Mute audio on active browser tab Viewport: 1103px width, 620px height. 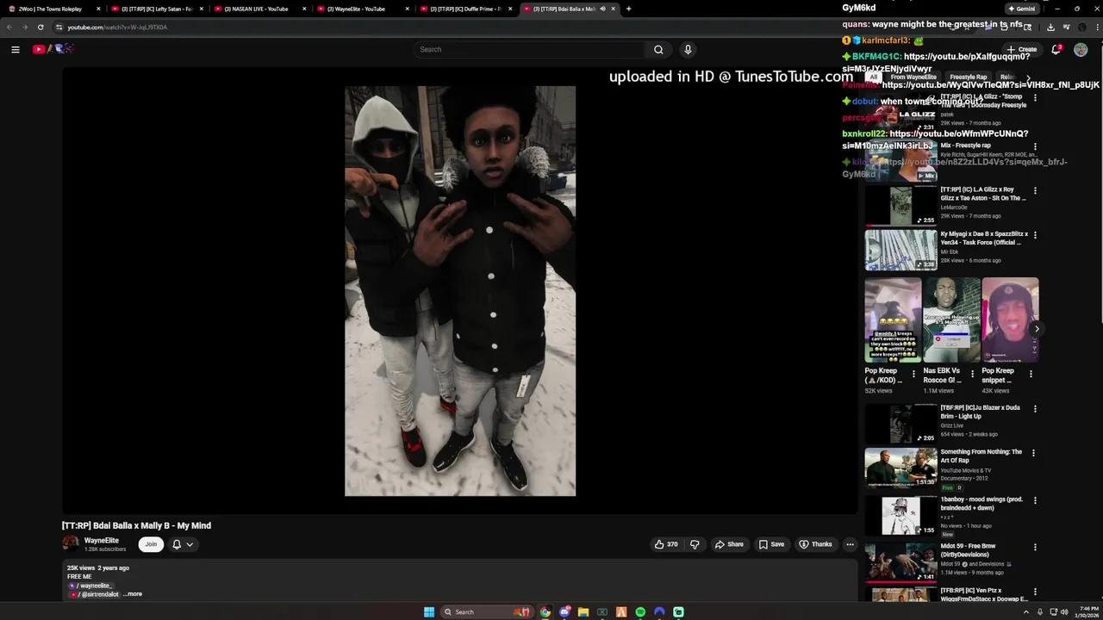click(602, 9)
